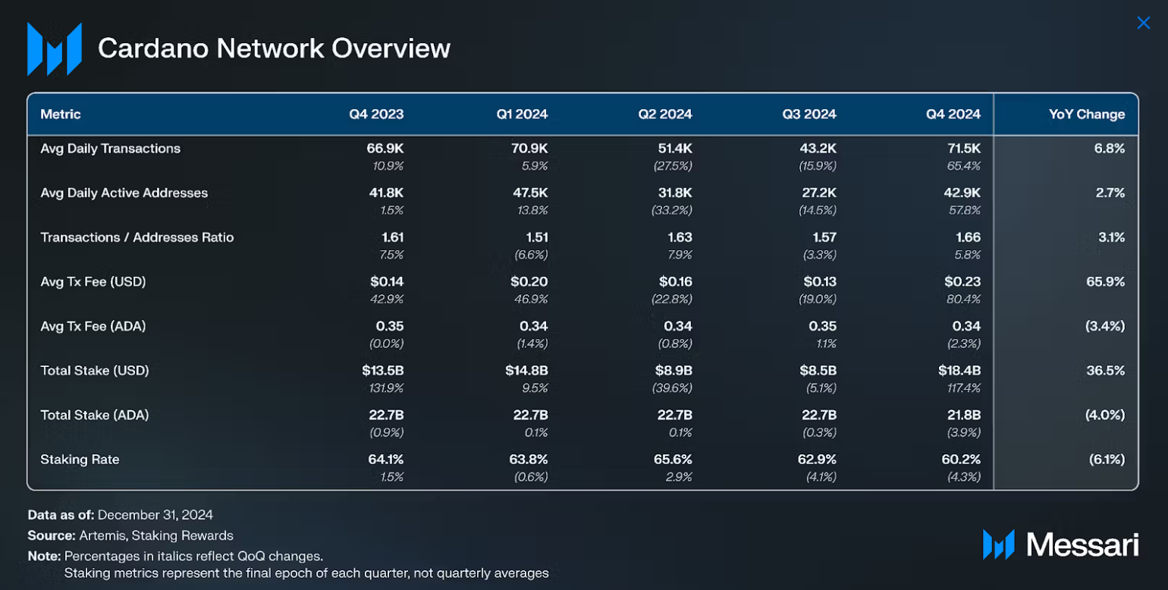The width and height of the screenshot is (1168, 590).
Task: Click the Artemis, Staking Rewards source text
Action: 156,535
